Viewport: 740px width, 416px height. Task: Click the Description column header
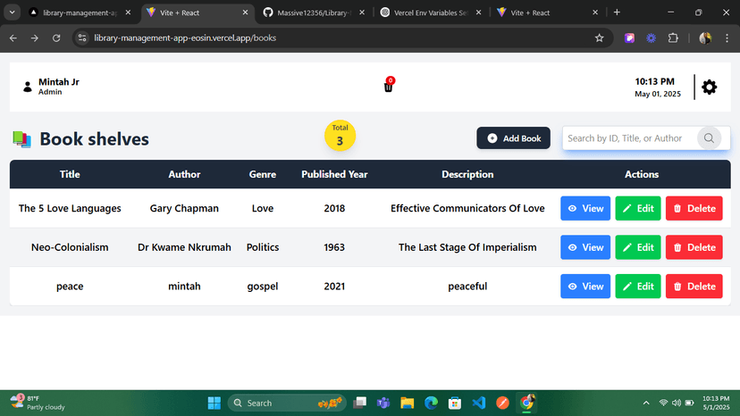(x=467, y=174)
